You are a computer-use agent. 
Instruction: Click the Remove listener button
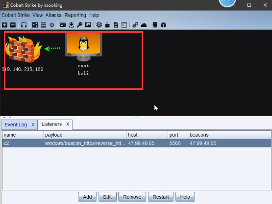click(132, 197)
